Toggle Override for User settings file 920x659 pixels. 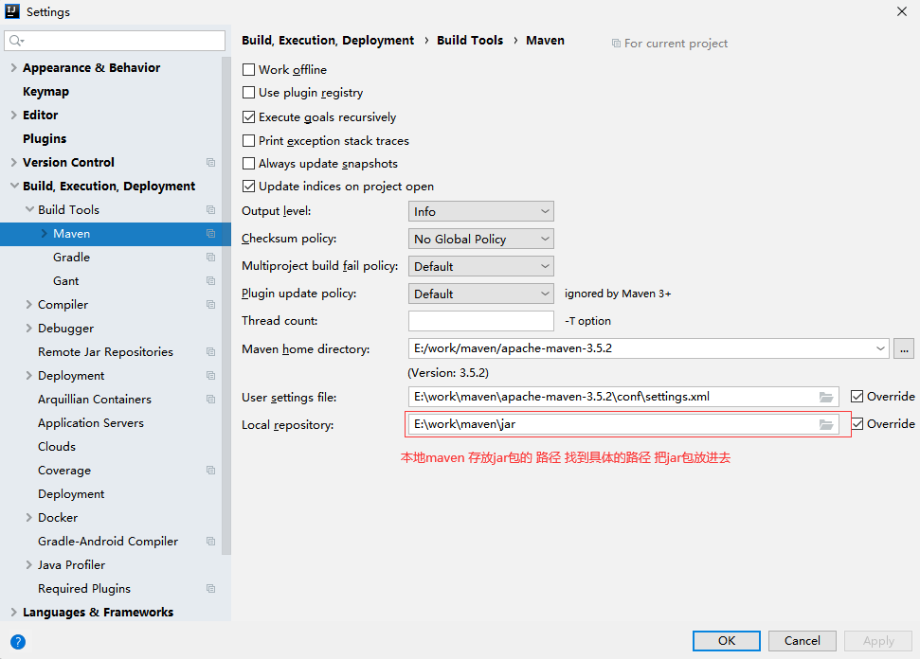click(857, 397)
